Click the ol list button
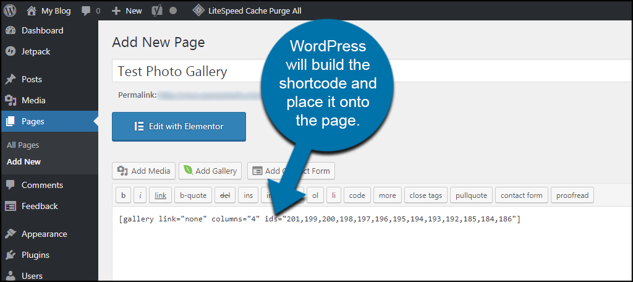633x282 pixels. tap(315, 195)
